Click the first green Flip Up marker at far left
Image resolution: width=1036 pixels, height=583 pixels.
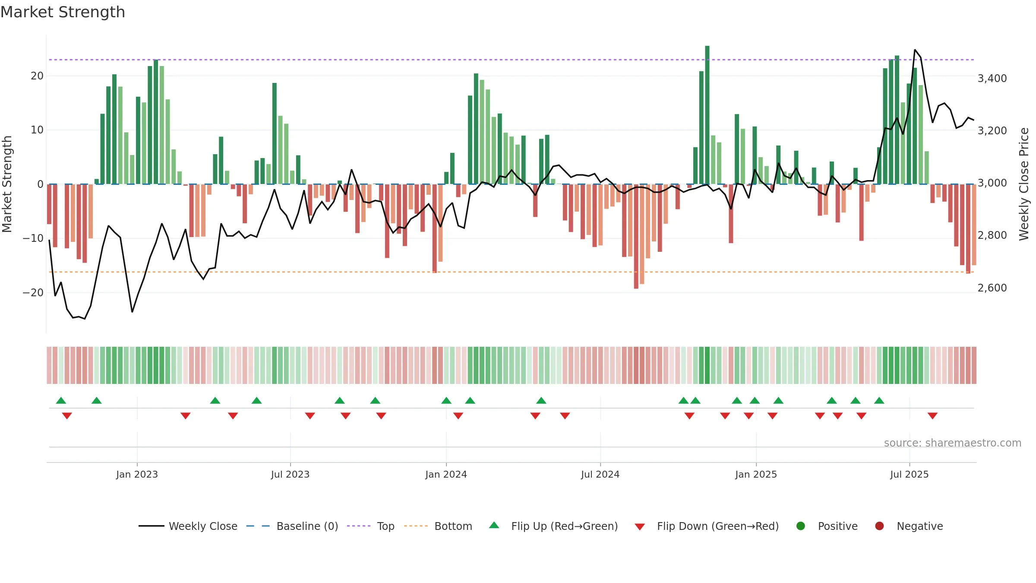61,400
